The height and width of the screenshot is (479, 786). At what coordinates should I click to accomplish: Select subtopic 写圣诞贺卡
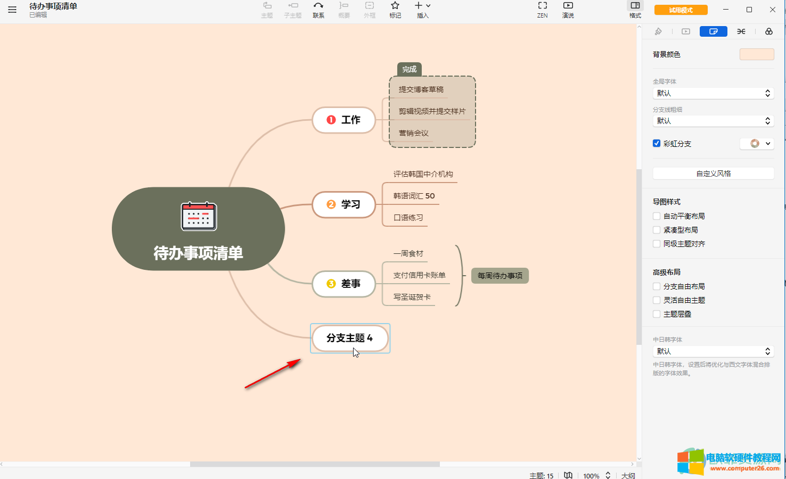412,297
